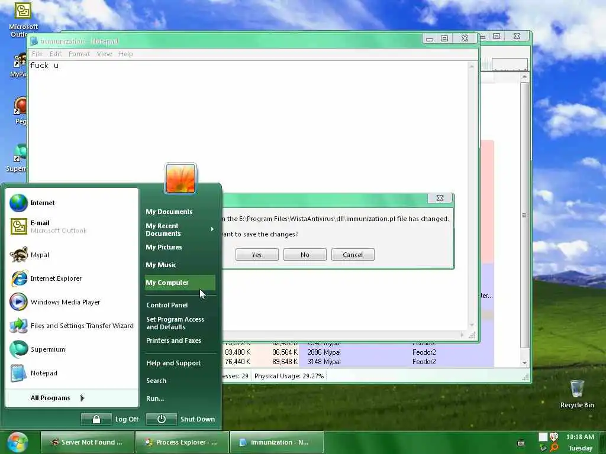Start Files and Settings Transfer Wizard
This screenshot has width=606, height=454.
tap(72, 326)
